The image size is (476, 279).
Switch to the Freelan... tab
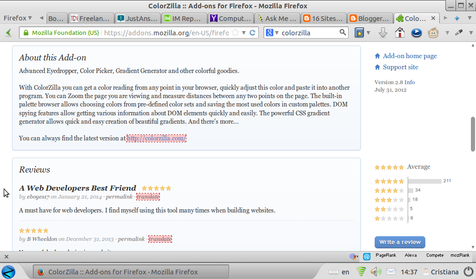[x=92, y=19]
